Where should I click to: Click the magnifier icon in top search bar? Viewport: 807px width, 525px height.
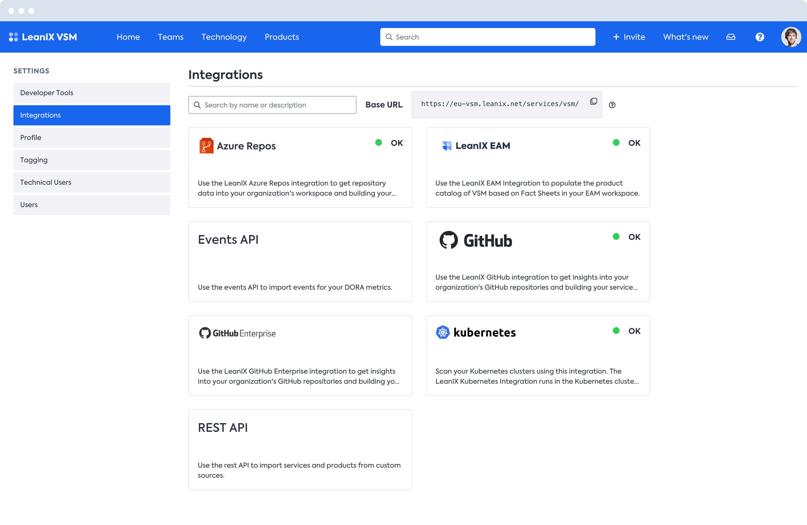[389, 37]
